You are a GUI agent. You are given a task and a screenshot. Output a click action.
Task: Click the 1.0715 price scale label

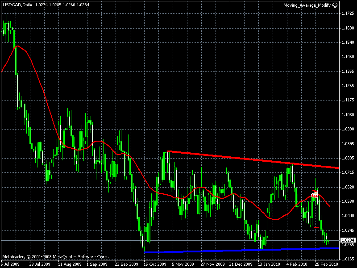pyautogui.click(x=348, y=172)
